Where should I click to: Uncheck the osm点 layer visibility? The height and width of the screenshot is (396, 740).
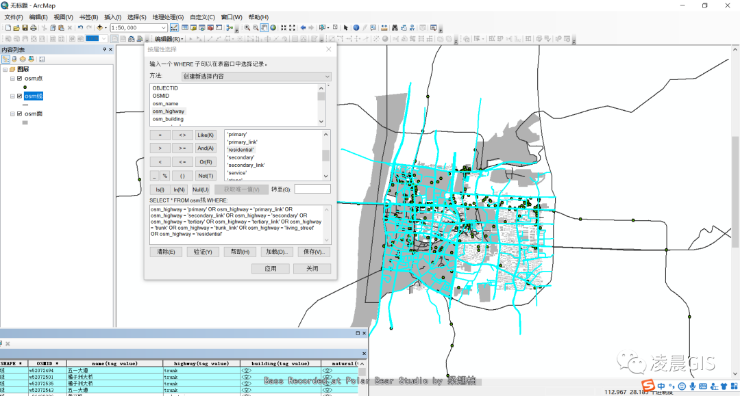tap(20, 79)
